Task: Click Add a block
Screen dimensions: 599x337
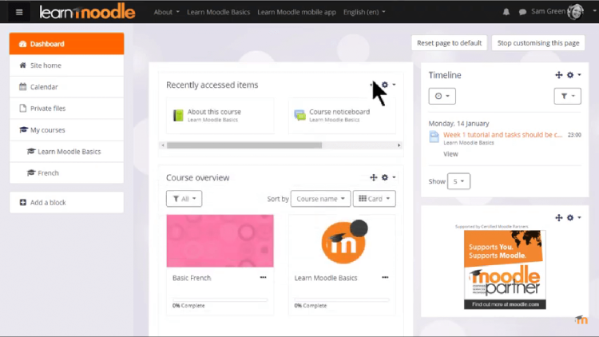Action: click(66, 203)
